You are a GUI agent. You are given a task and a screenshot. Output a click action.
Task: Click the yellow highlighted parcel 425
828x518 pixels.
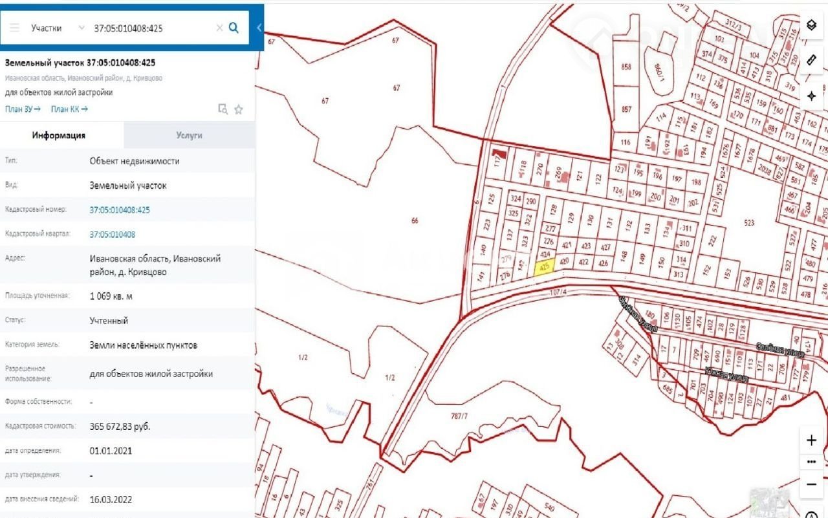point(544,268)
